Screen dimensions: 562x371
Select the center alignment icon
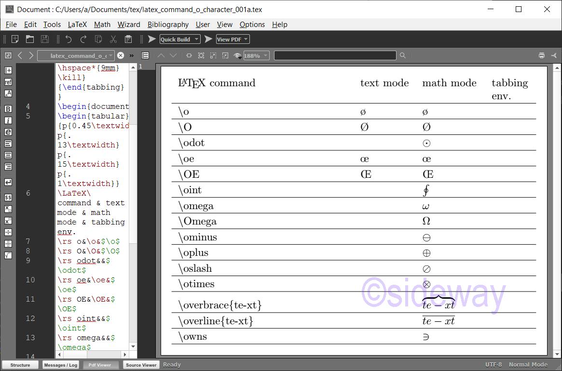point(8,155)
